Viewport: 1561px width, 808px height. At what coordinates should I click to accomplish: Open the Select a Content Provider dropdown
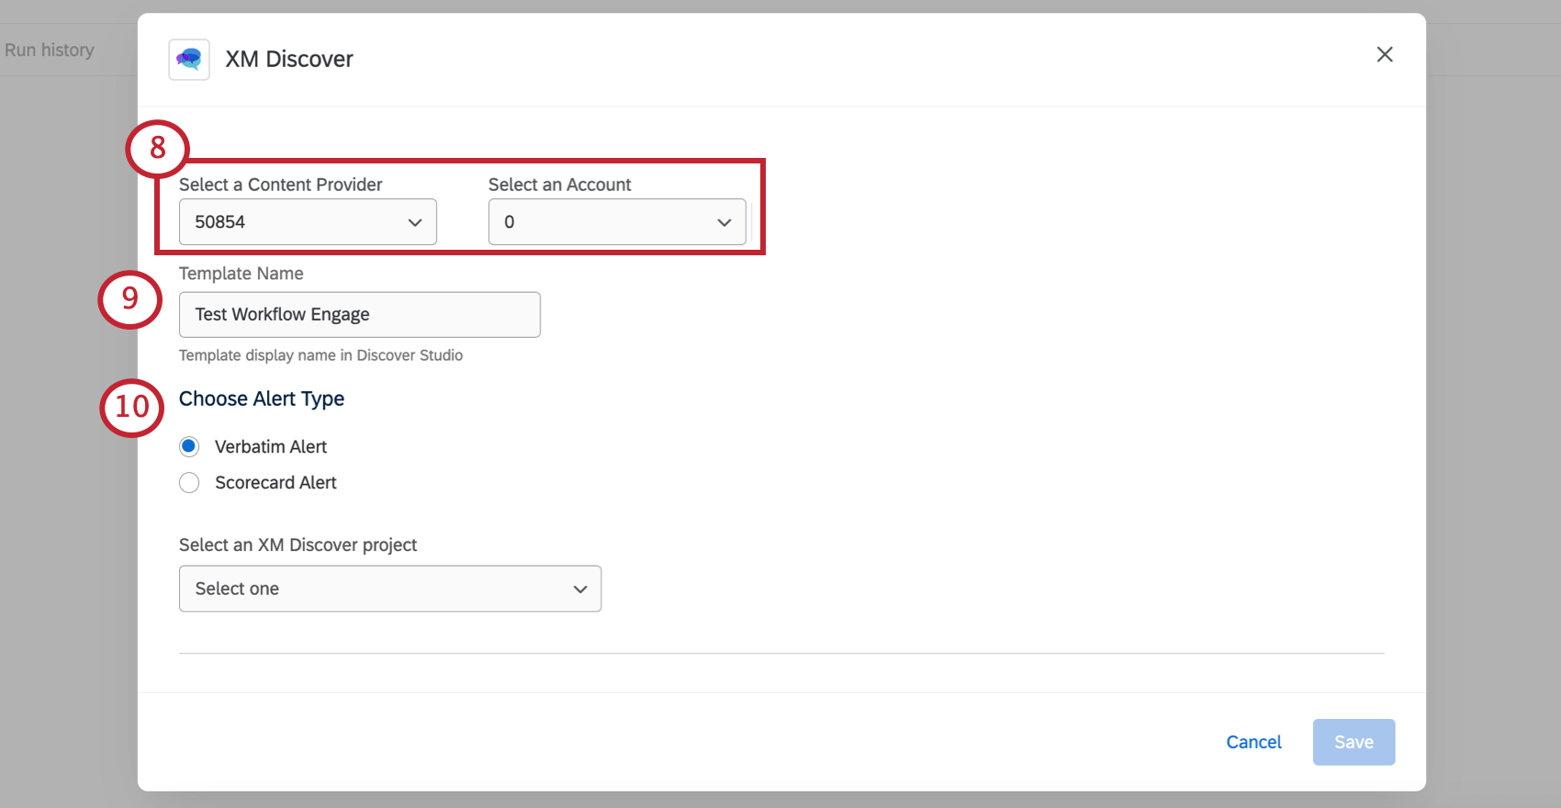click(308, 222)
